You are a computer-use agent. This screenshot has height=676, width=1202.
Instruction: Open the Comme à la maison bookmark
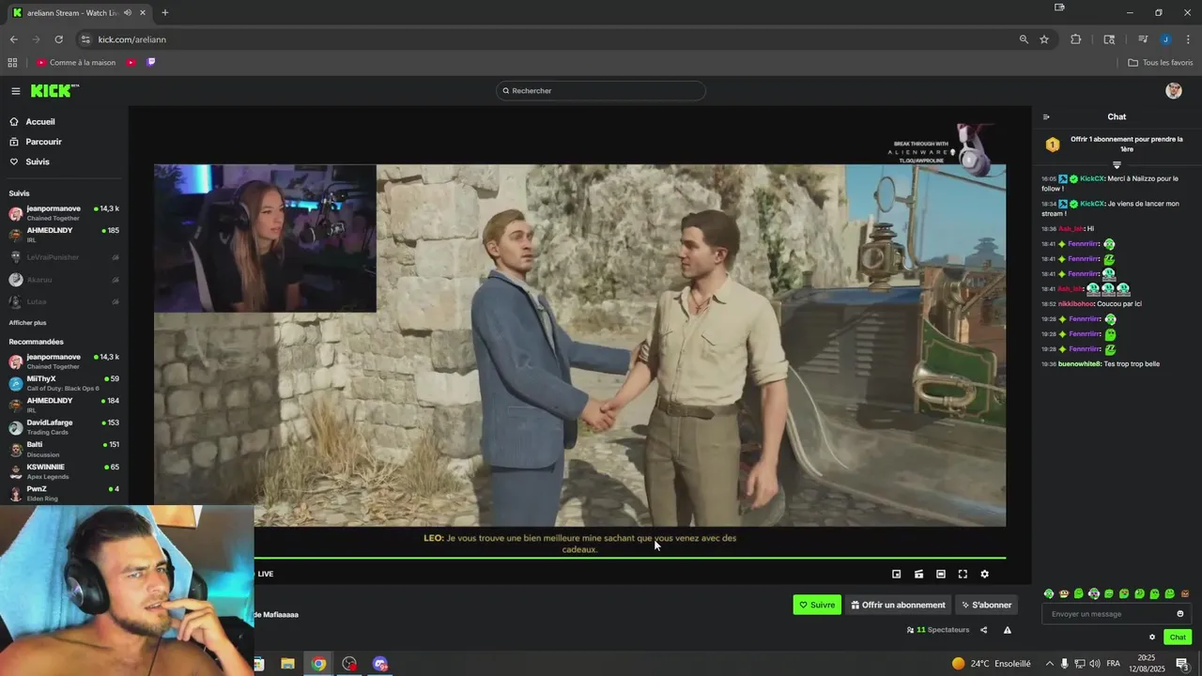(76, 62)
